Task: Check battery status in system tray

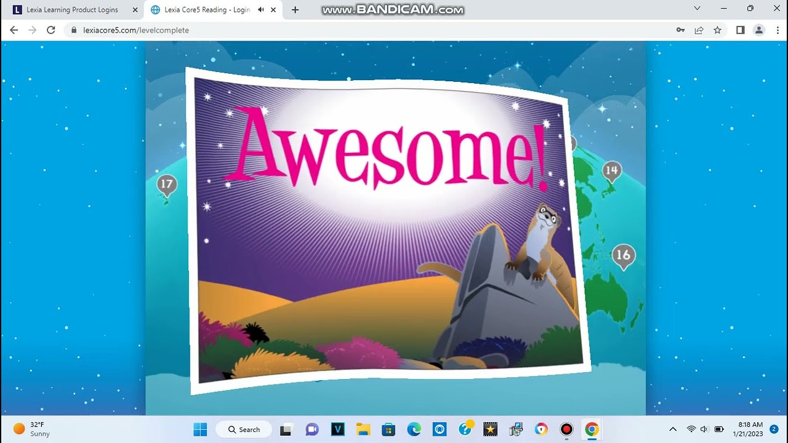Action: coord(718,429)
